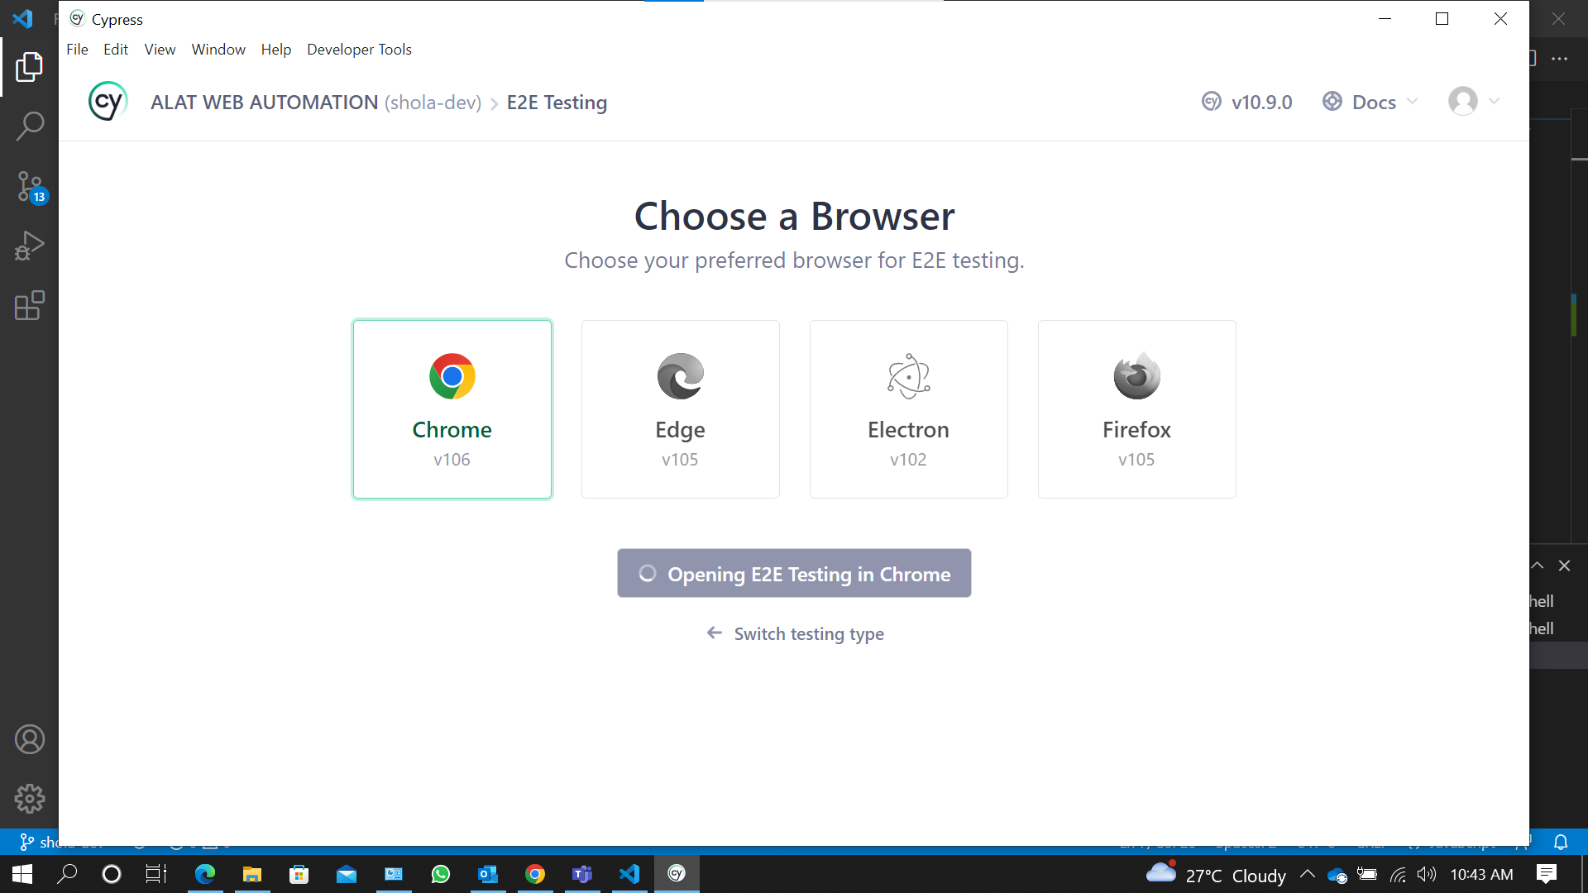Viewport: 1588px width, 893px height.
Task: Open notifications via the bell icon
Action: (1560, 843)
